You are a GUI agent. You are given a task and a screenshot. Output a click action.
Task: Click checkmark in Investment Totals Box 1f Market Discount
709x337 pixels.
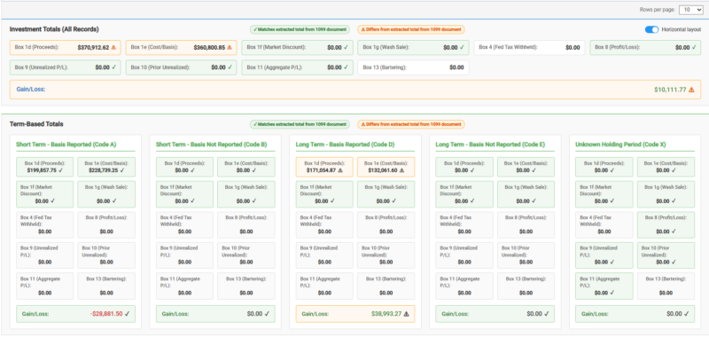pos(346,47)
